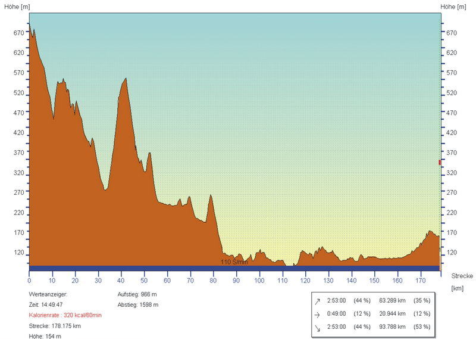Select the red Kalorienrate 320 kcal/60min text
The height and width of the screenshot is (339, 476).
coord(65,315)
